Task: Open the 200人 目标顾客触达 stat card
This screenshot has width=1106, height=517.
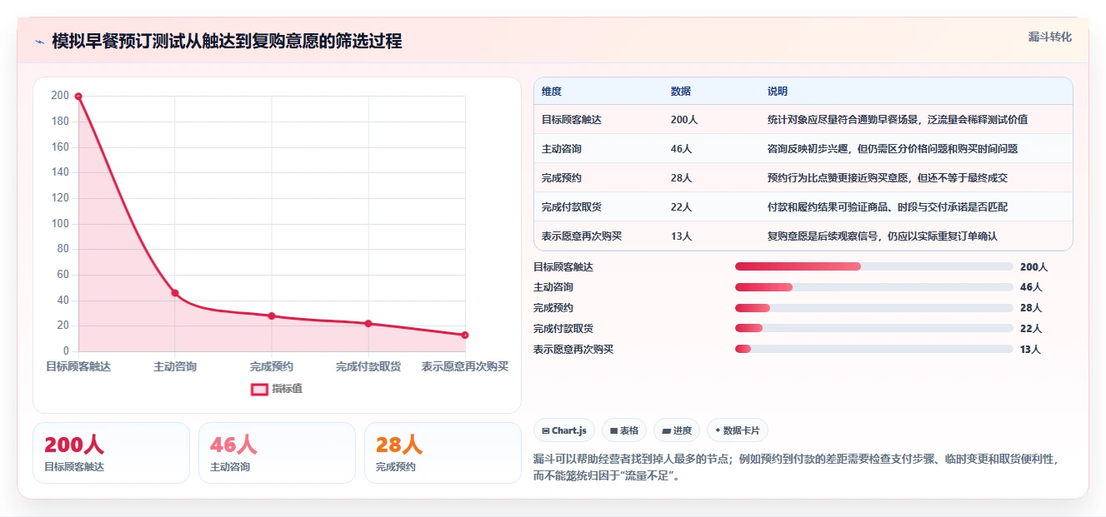Action: point(111,453)
